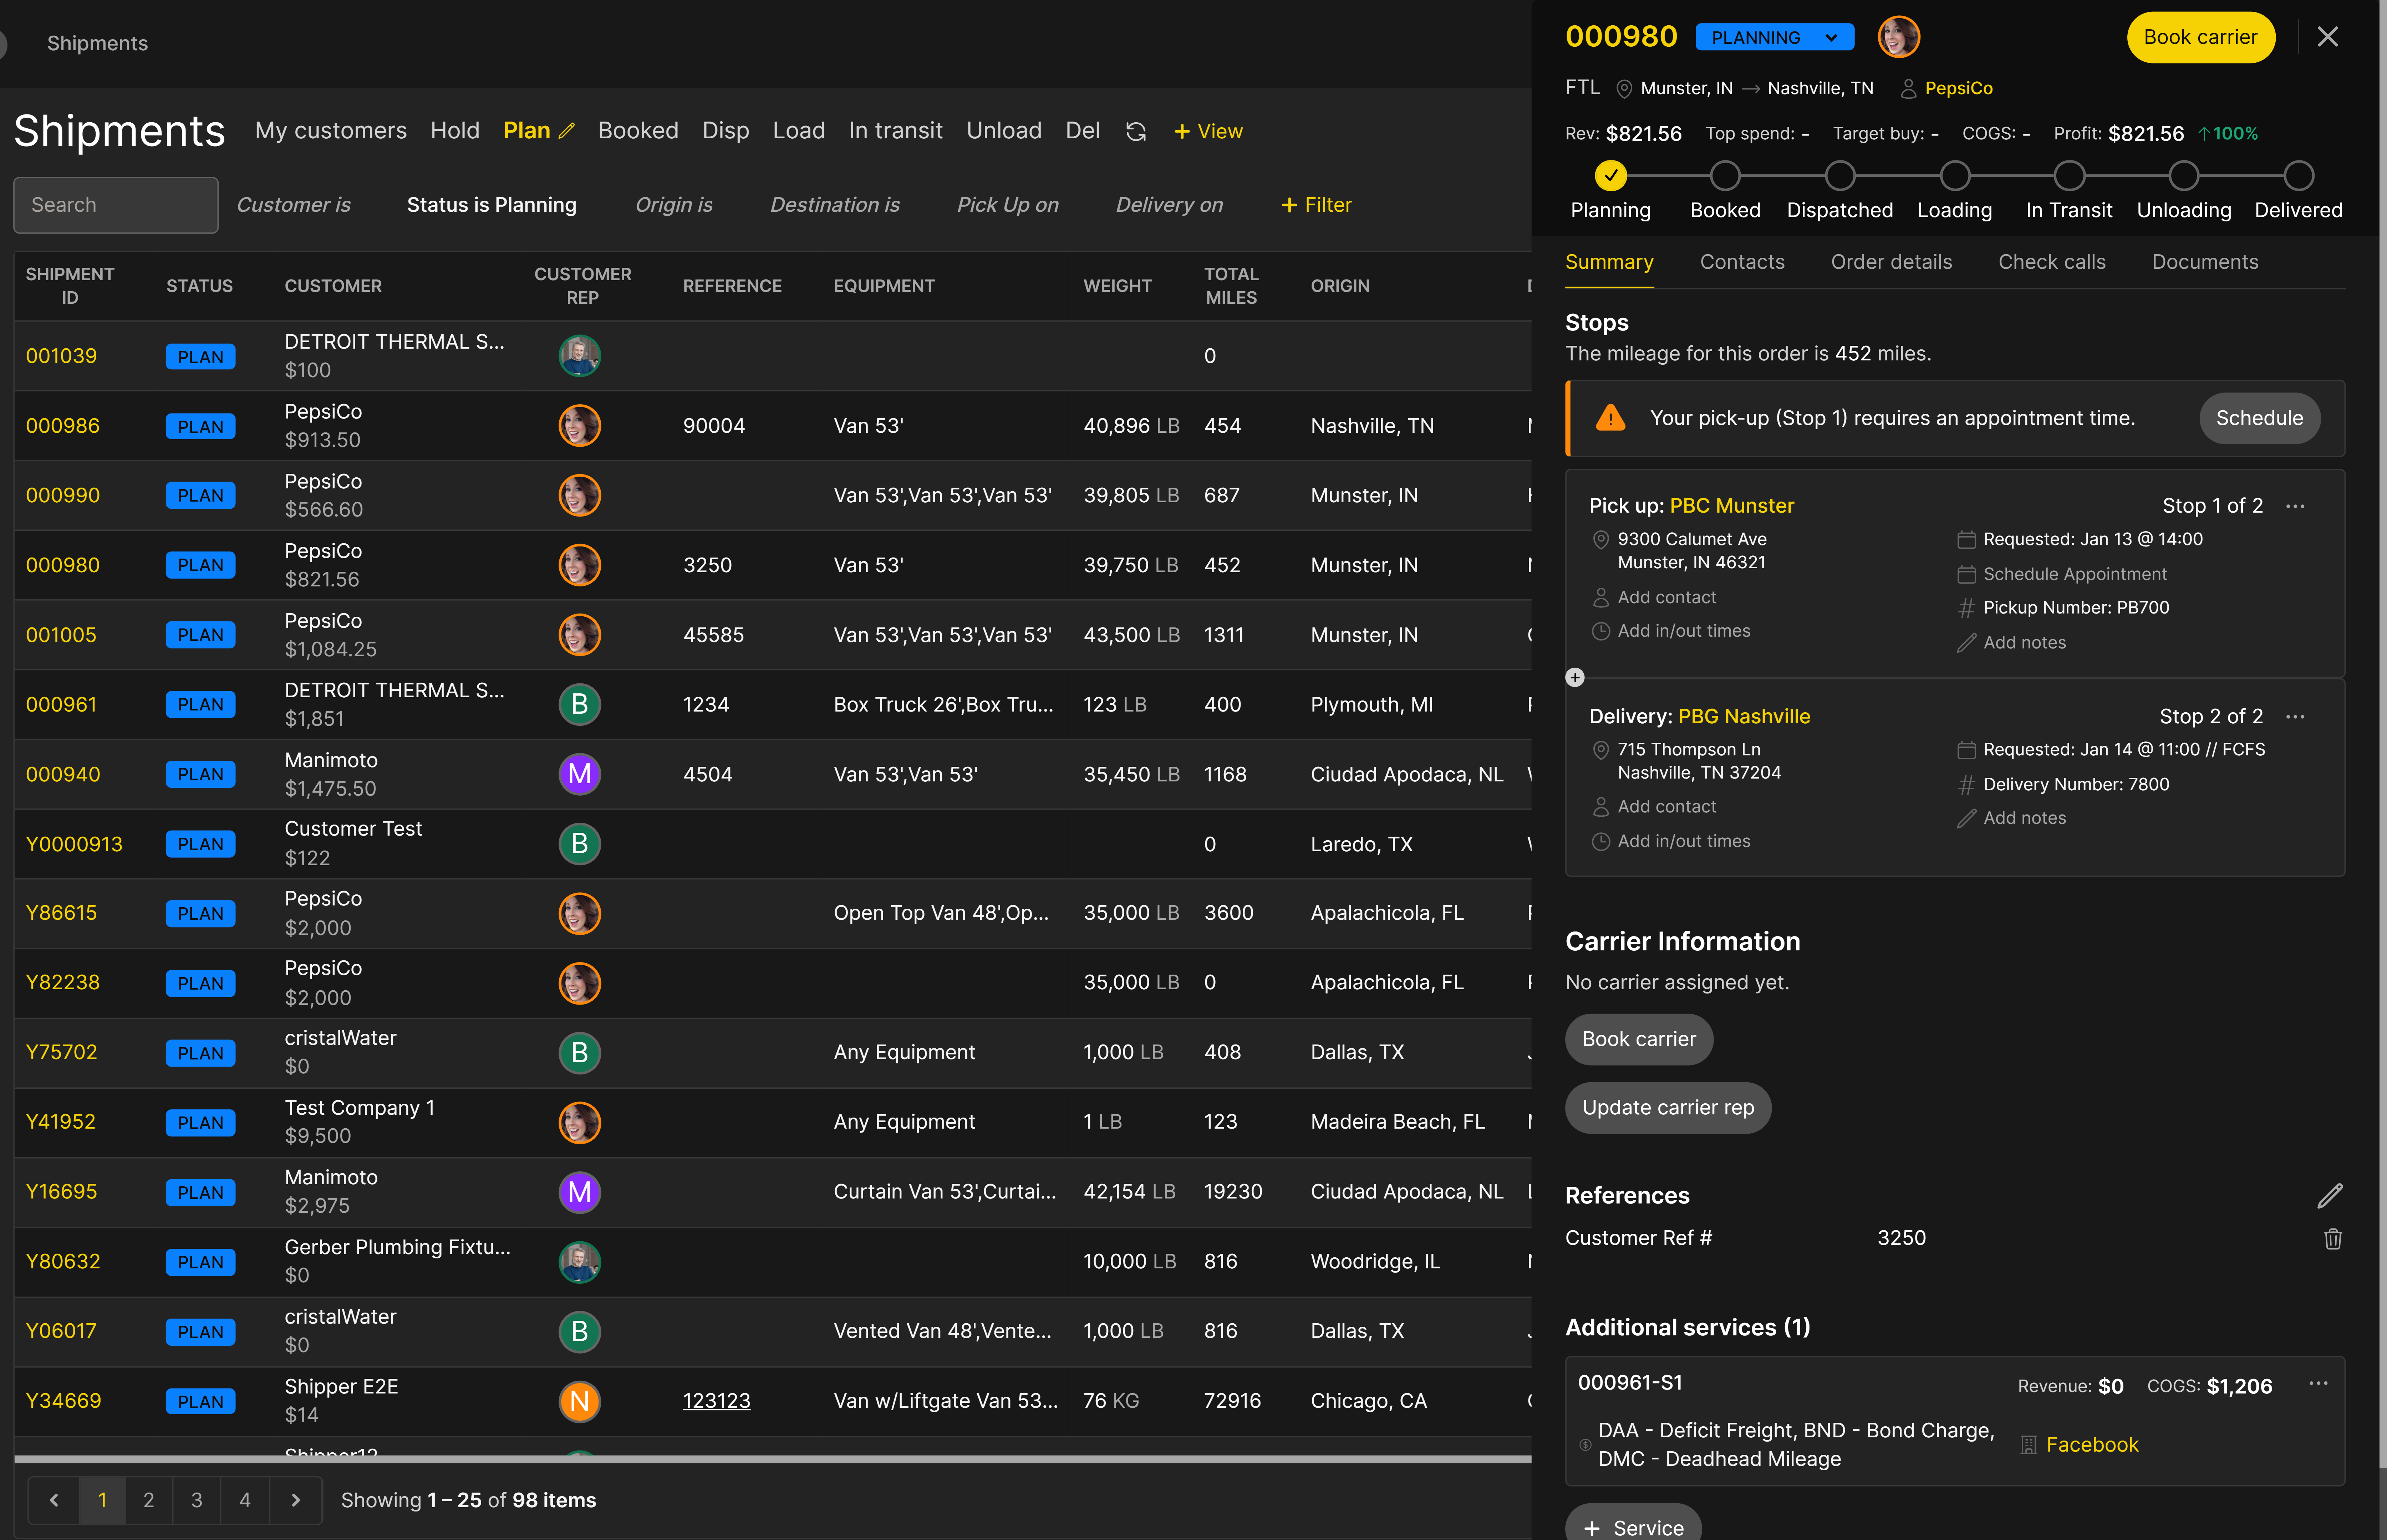This screenshot has width=2387, height=1540.
Task: Click the Search input field
Action: pos(116,205)
